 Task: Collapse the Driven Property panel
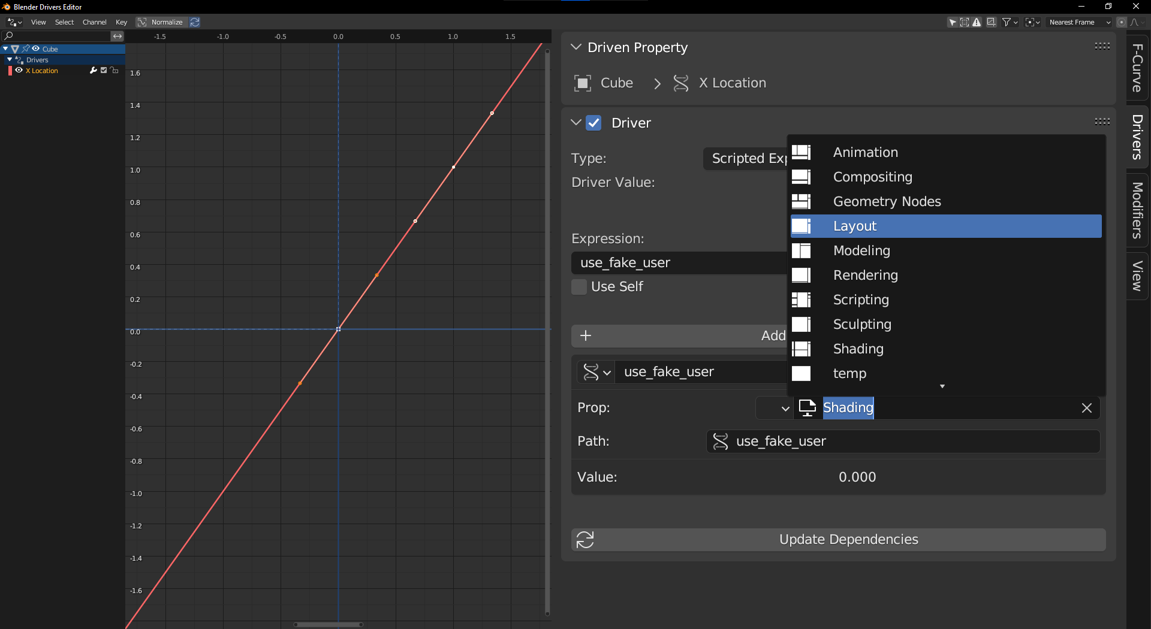pos(576,47)
